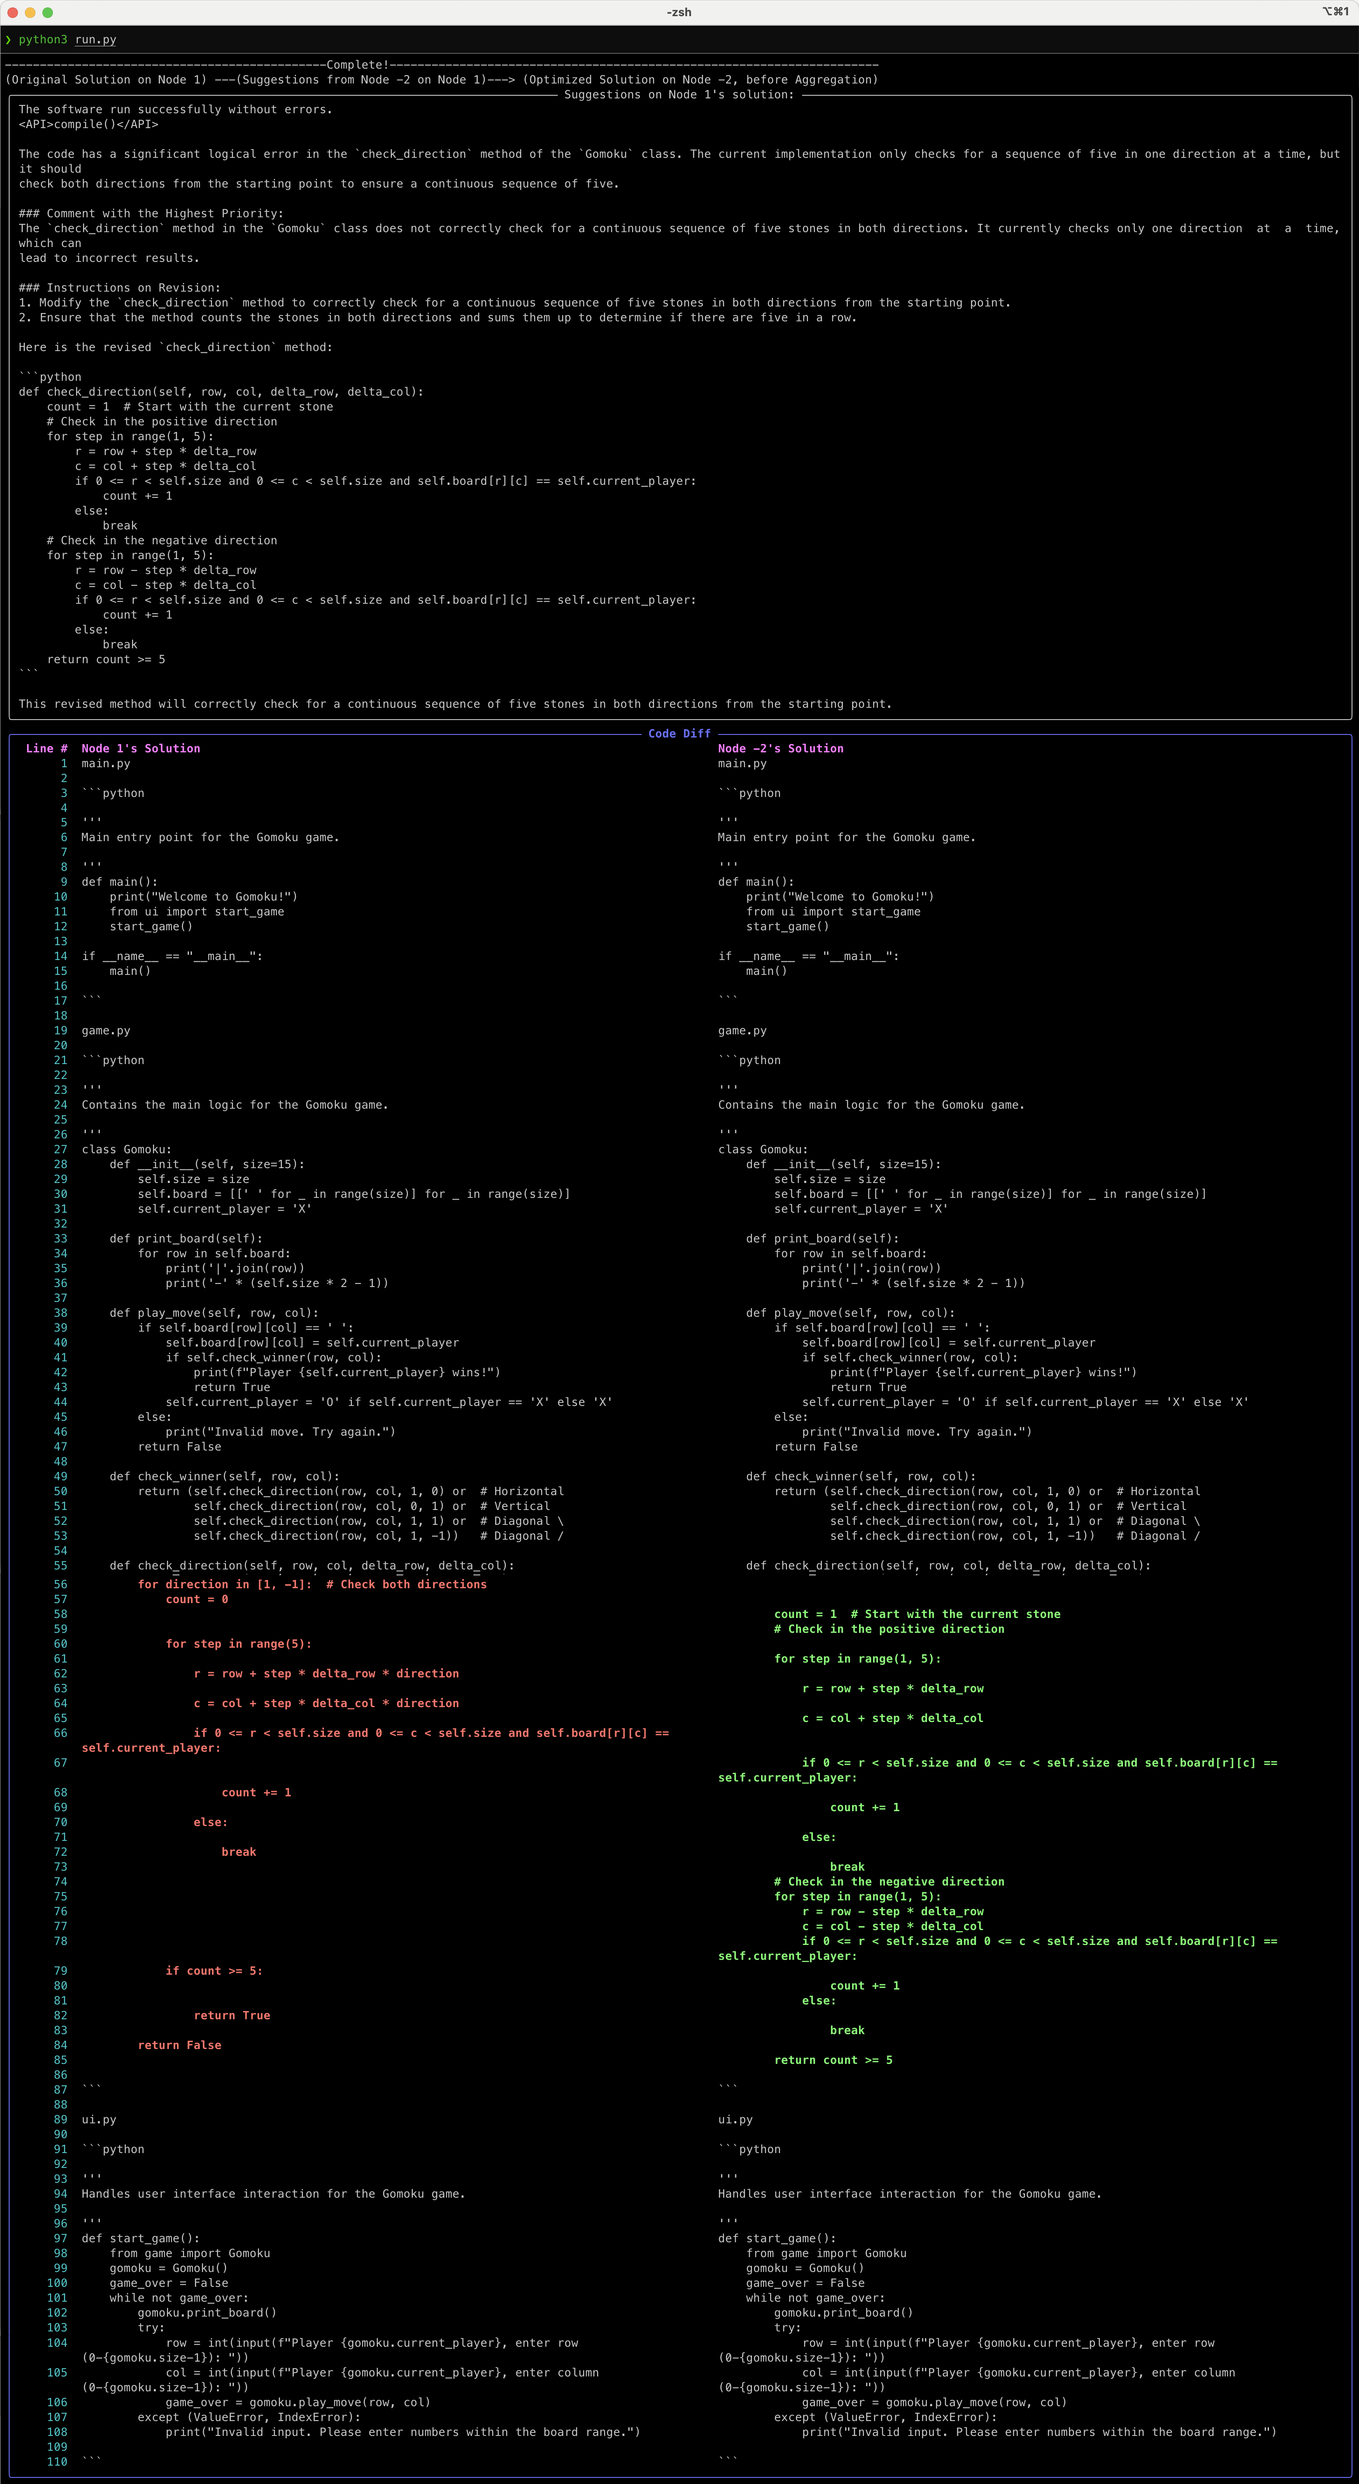Screen dimensions: 1359x2484
Task: Click the Node -2's Solution column header
Action: pos(780,748)
